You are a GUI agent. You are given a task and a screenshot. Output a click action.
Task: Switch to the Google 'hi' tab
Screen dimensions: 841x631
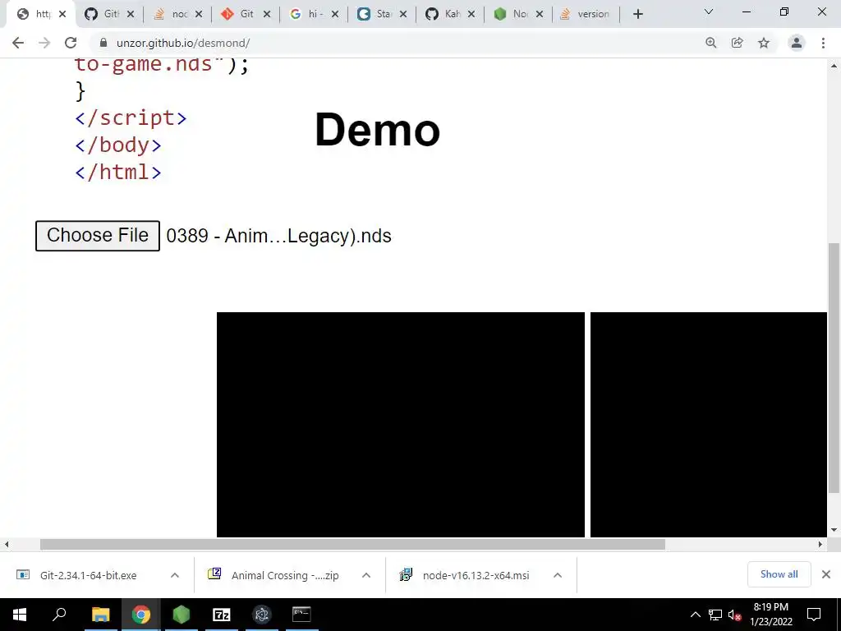coord(314,15)
